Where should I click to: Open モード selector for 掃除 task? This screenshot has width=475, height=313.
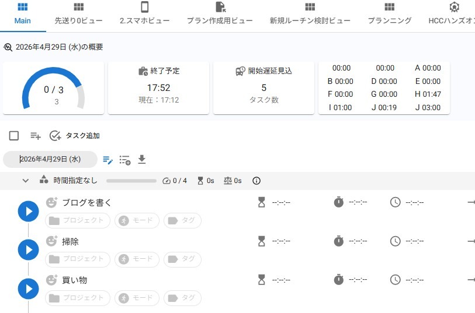(x=137, y=259)
